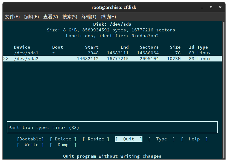This screenshot has width=228, height=162.
Task: Open cfdisk Help
Action: (x=194, y=139)
